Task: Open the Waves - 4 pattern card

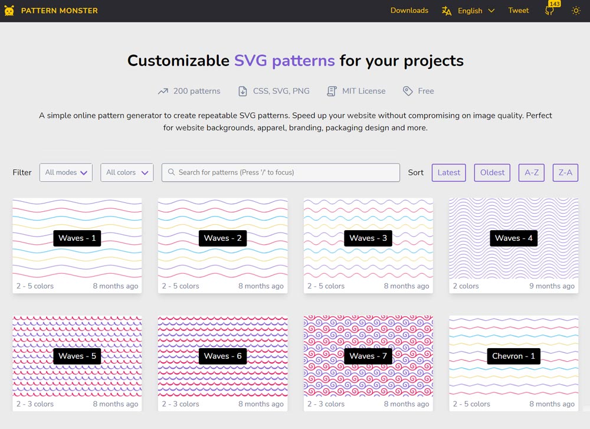Action: point(514,245)
